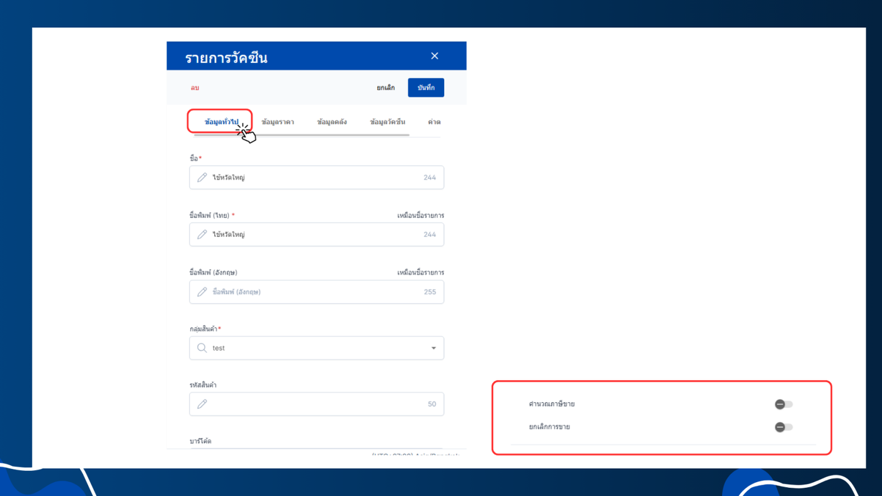The height and width of the screenshot is (496, 882).
Task: Expand the กลุ่มสินค้า dropdown arrow
Action: coord(433,348)
